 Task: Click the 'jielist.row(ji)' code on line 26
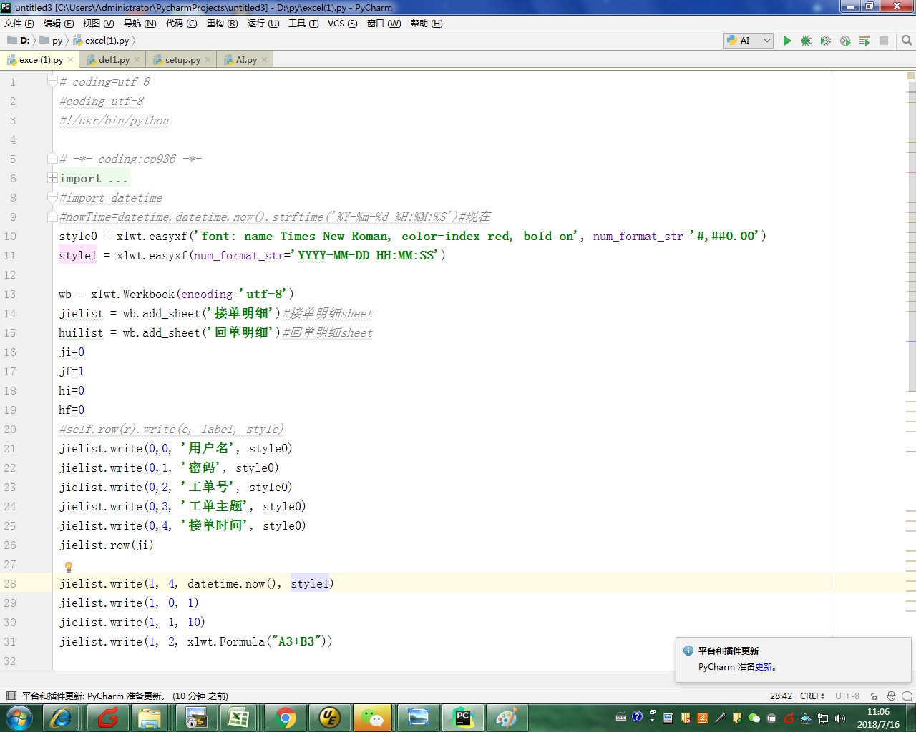click(x=106, y=545)
